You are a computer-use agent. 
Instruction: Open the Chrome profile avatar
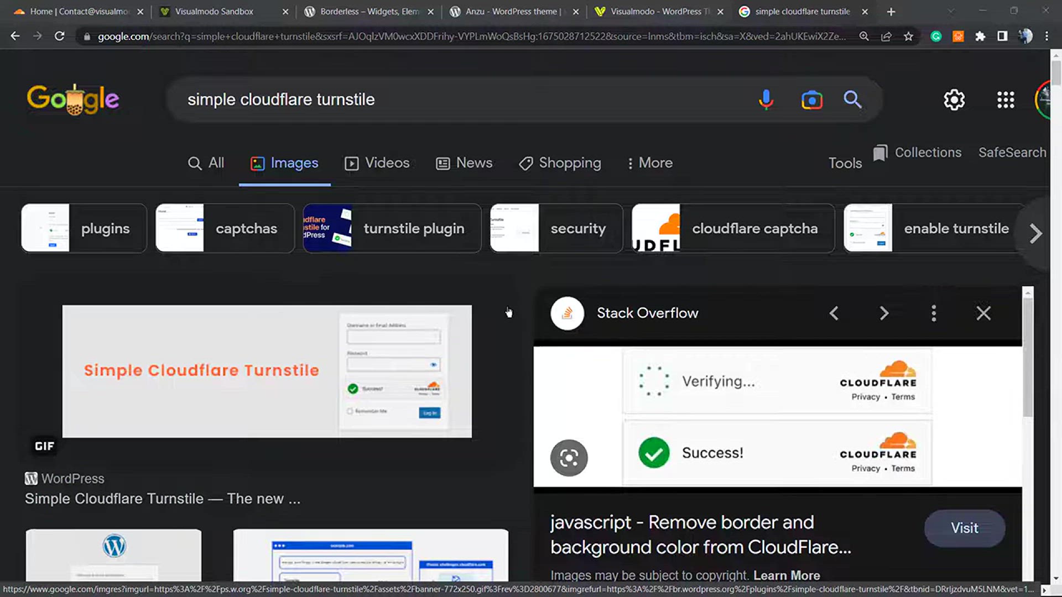[x=1025, y=36]
